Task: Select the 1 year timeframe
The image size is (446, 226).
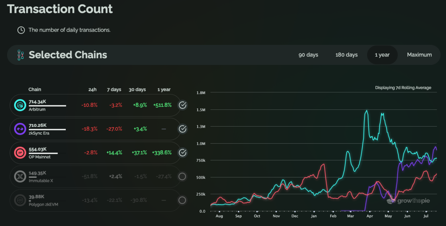Action: pyautogui.click(x=382, y=55)
